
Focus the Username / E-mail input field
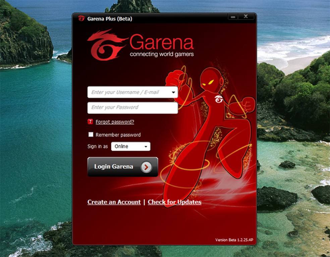point(132,92)
